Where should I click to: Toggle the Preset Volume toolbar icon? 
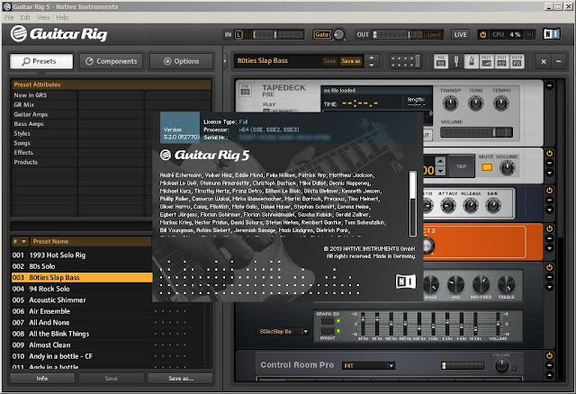point(486,61)
